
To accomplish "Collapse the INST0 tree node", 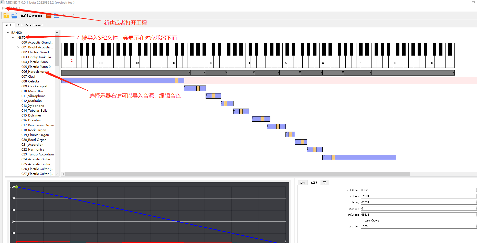I will coord(13,37).
